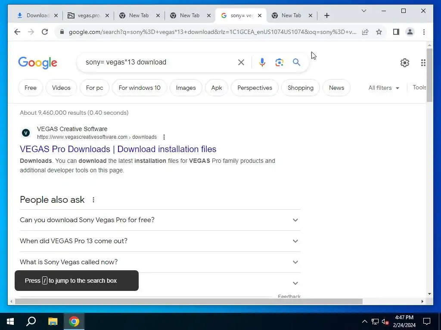The height and width of the screenshot is (330, 441).
Task: Go to Google home via logo
Action: (38, 63)
